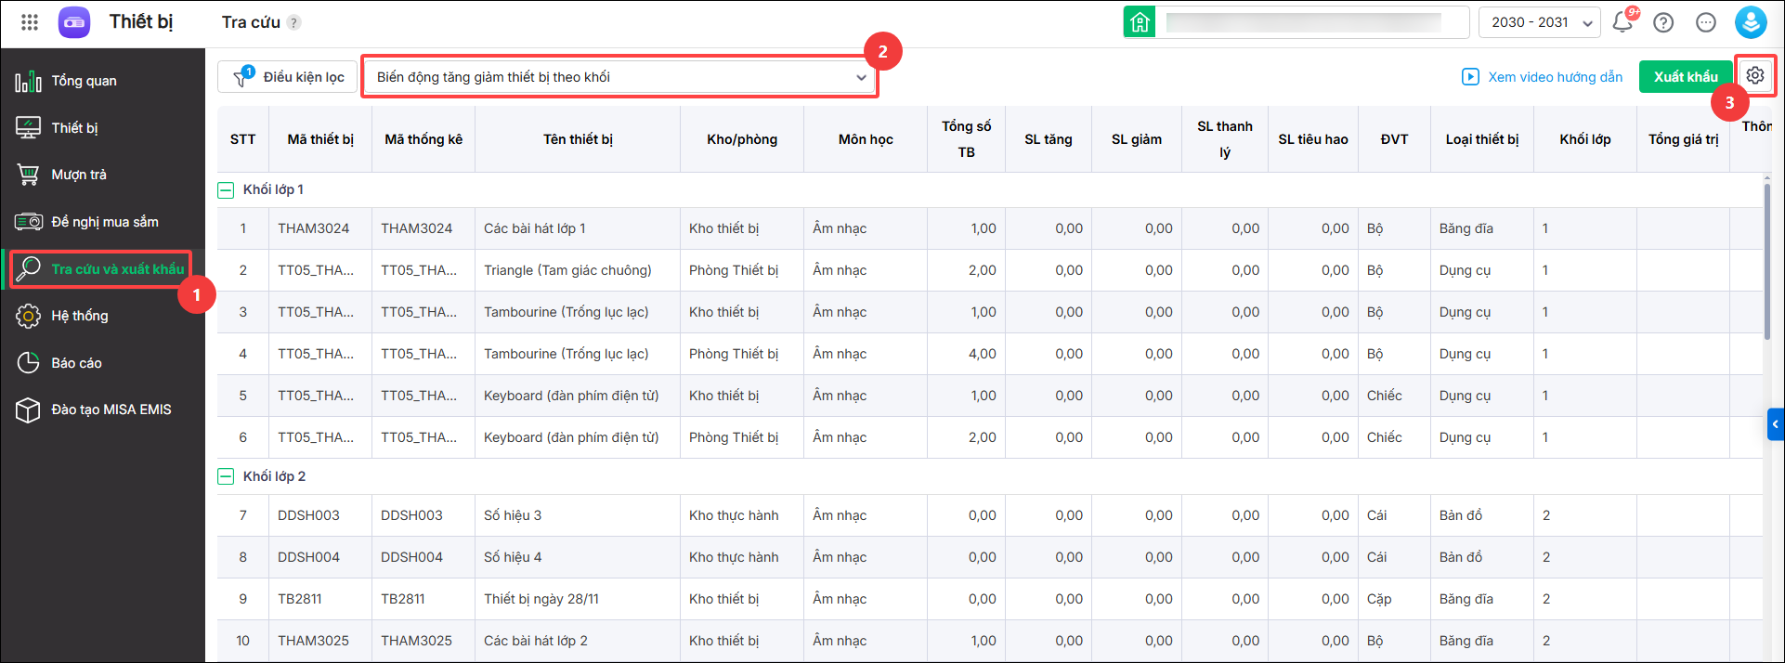The height and width of the screenshot is (663, 1785).
Task: Expand the blue side panel arrow
Action: (1776, 424)
